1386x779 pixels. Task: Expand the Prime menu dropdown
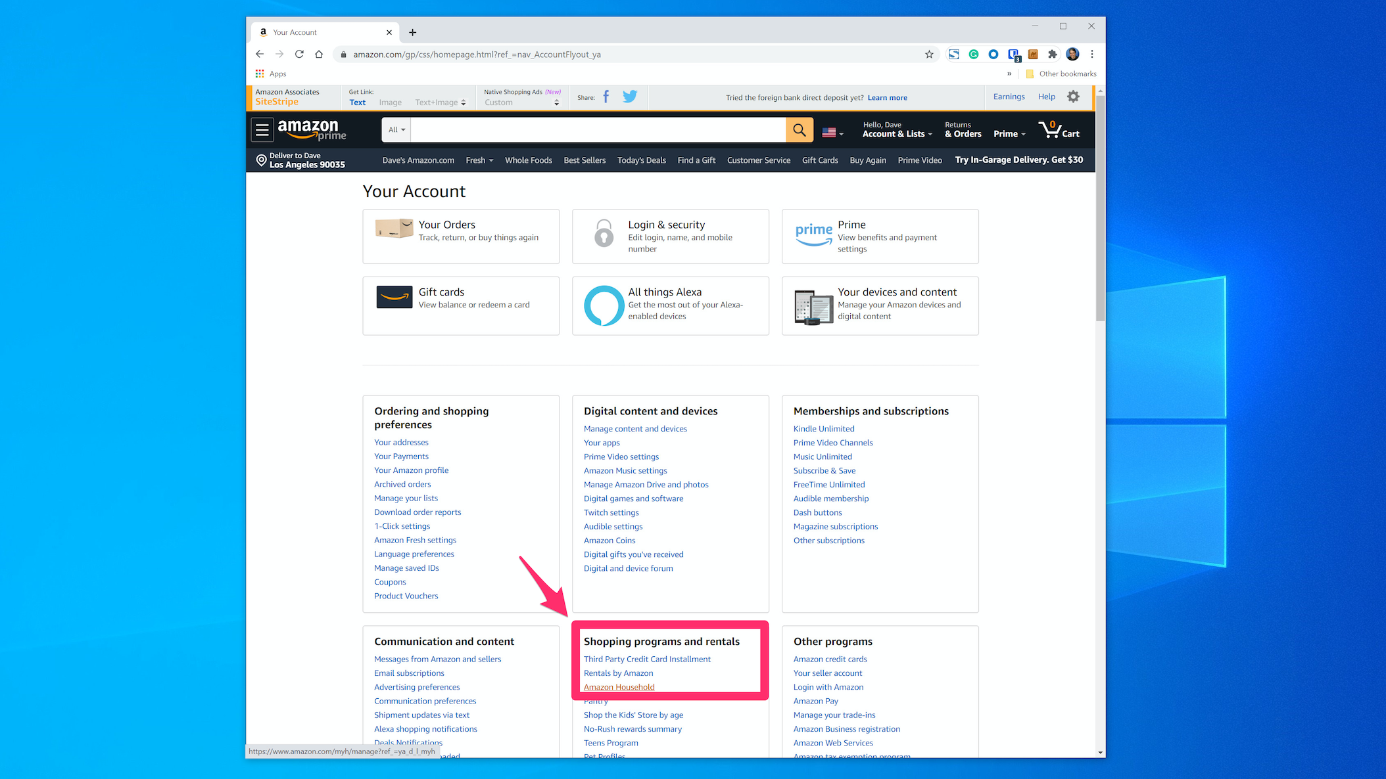[1009, 134]
